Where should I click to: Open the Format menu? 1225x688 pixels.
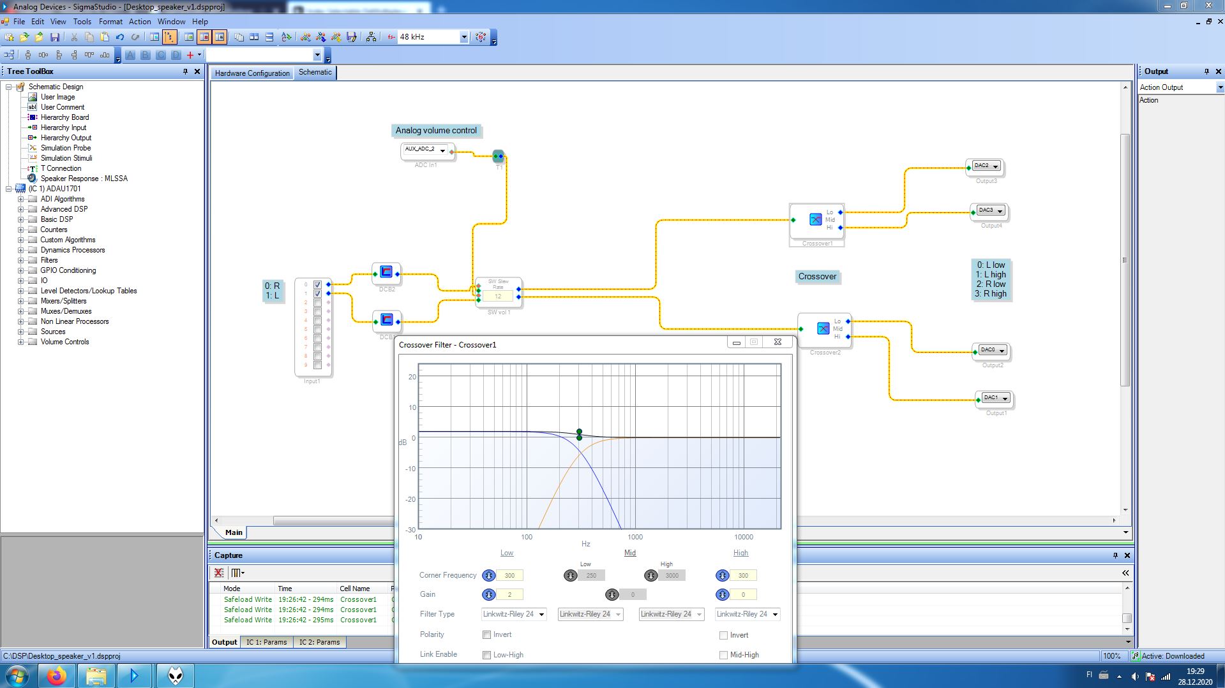(110, 21)
